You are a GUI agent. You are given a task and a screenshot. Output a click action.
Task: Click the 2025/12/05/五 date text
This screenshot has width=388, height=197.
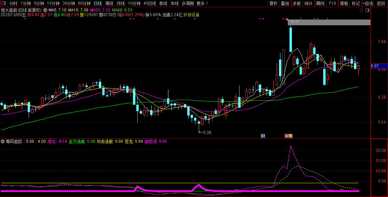[x=13, y=15]
